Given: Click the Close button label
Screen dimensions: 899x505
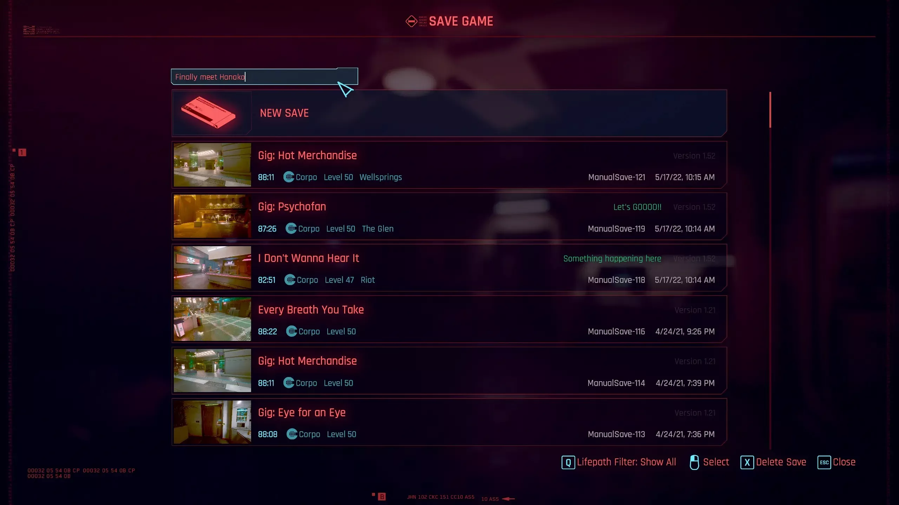Looking at the screenshot, I should point(844,462).
